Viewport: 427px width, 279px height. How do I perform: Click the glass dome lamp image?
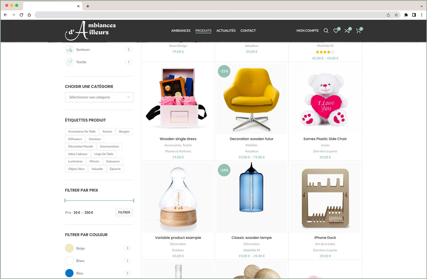[178, 198]
